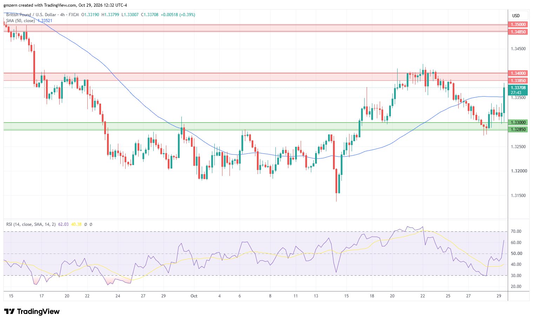Click the 1.33850 price level label
Viewport: 533px width, 322px height.
(518, 81)
